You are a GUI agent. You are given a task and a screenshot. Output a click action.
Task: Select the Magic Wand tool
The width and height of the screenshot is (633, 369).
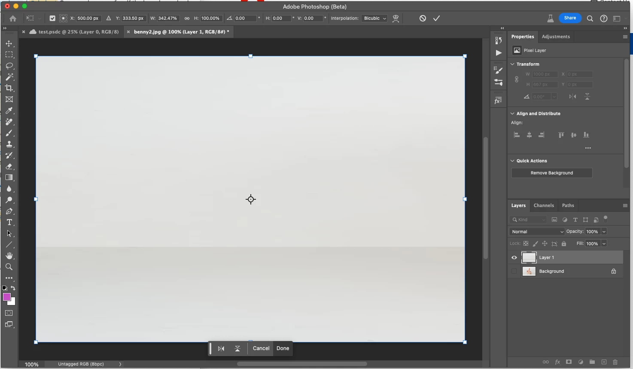[9, 77]
